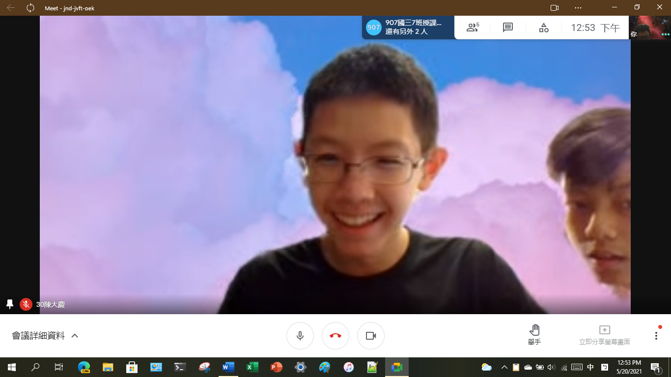Open the participants list showing 5 people
The width and height of the screenshot is (671, 377).
(x=473, y=27)
